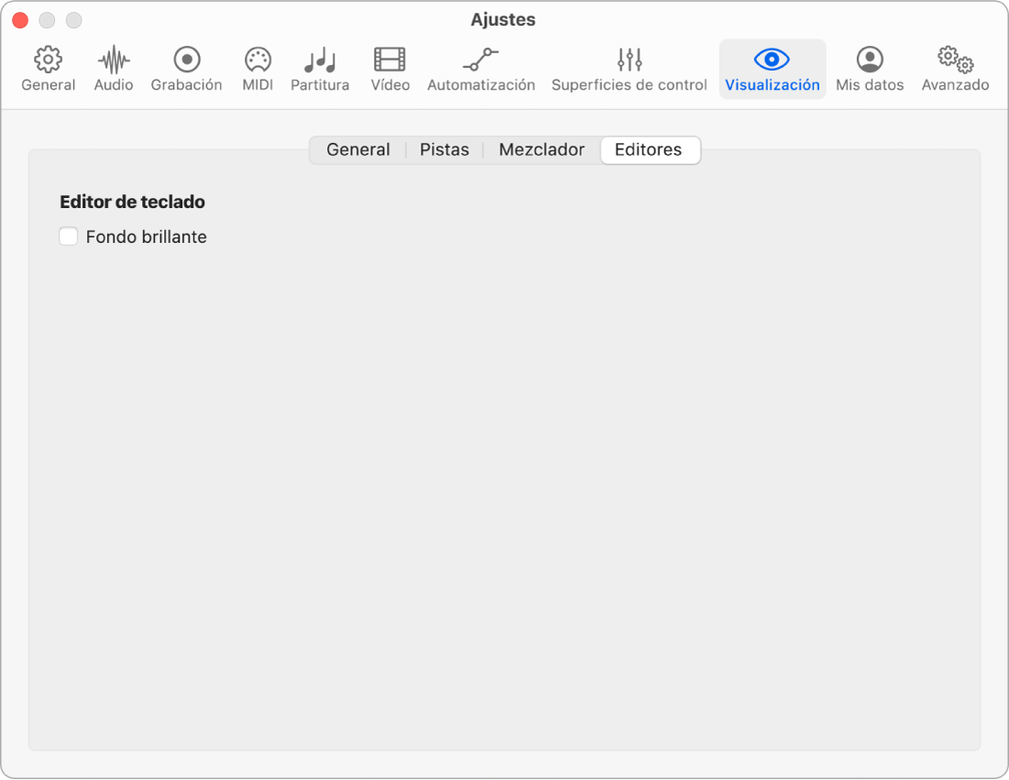
Task: Select the Audio waveform icon
Action: coord(114,60)
